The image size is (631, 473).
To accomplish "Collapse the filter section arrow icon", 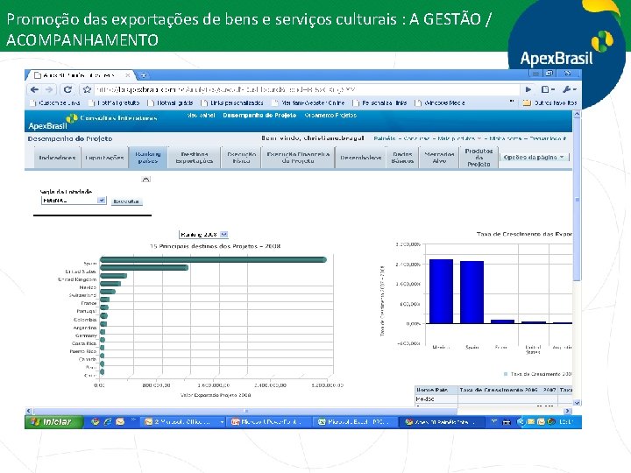I will point(146,179).
